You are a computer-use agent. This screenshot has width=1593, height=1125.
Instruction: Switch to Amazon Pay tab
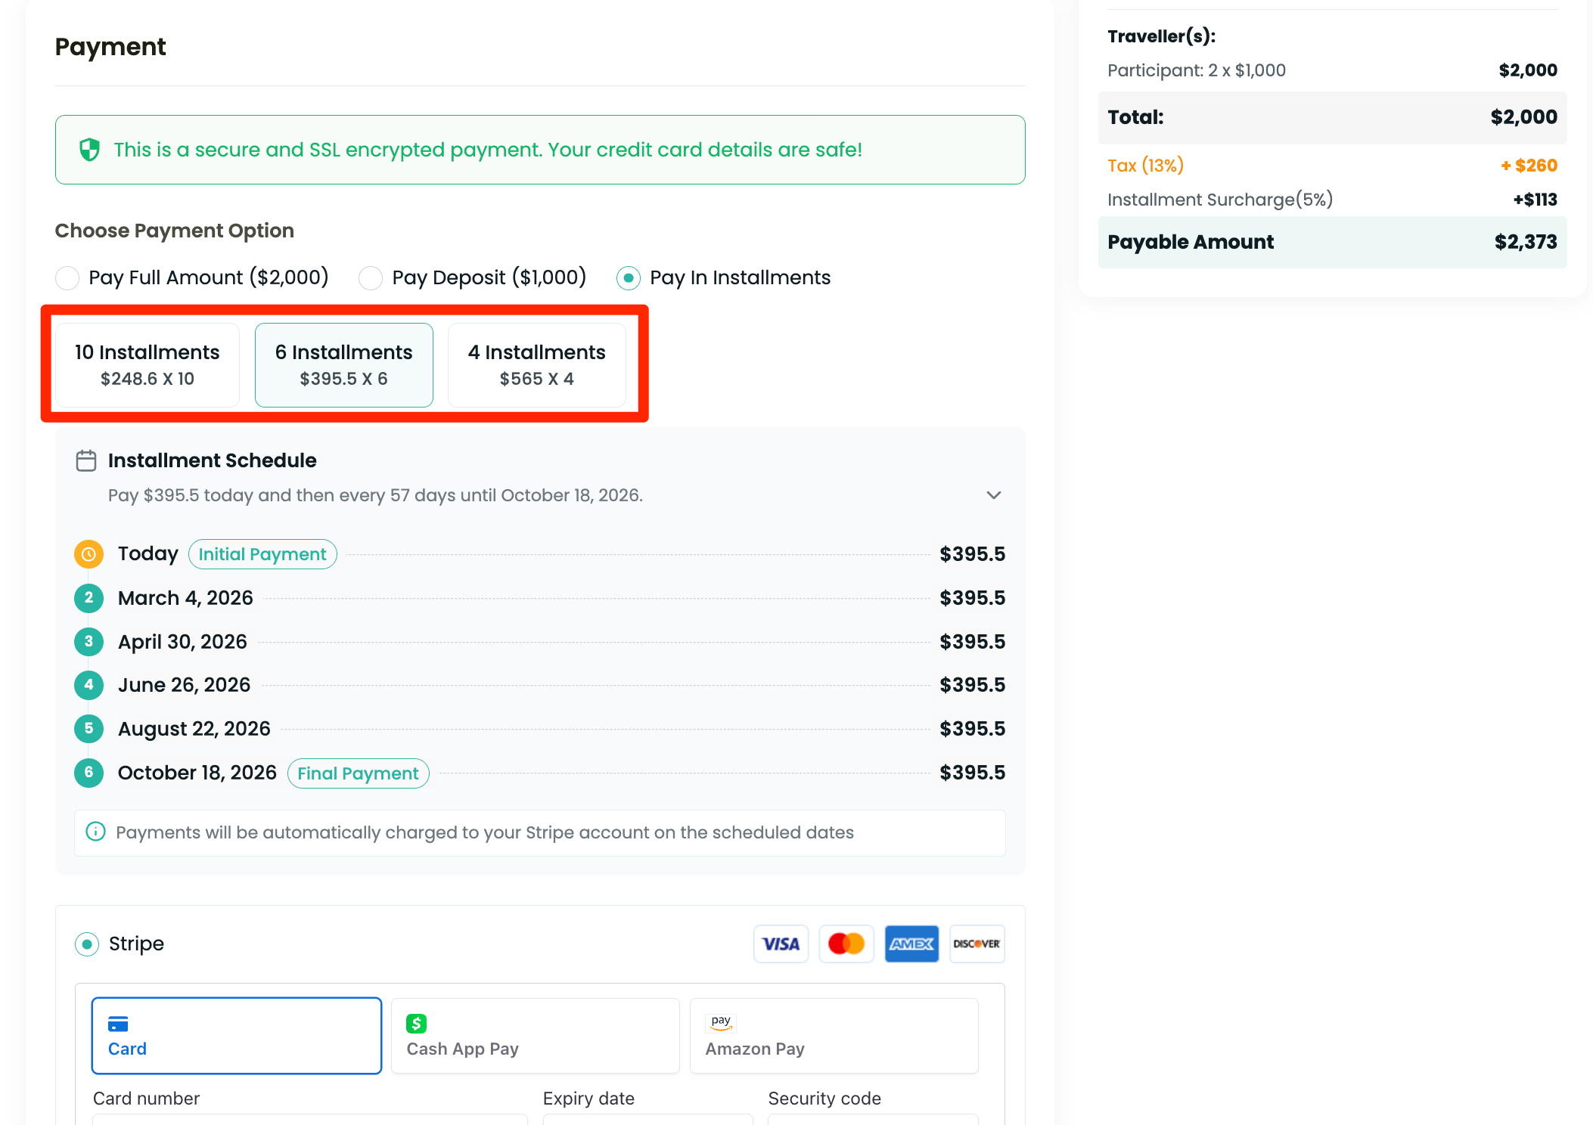point(834,1035)
